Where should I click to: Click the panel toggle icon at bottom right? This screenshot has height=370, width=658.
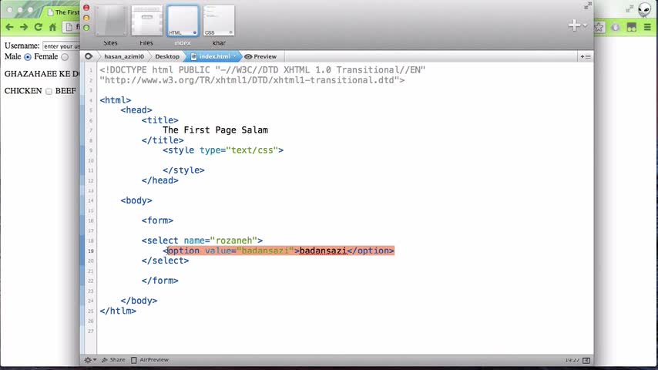(x=586, y=360)
